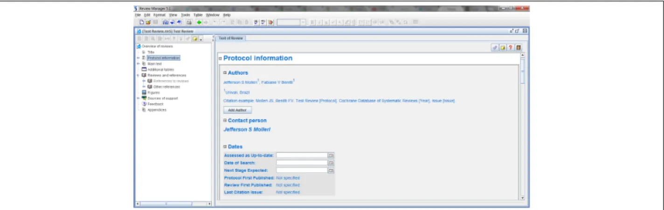The image size is (664, 210).
Task: Click the Citation example text line
Action: pyautogui.click(x=339, y=100)
